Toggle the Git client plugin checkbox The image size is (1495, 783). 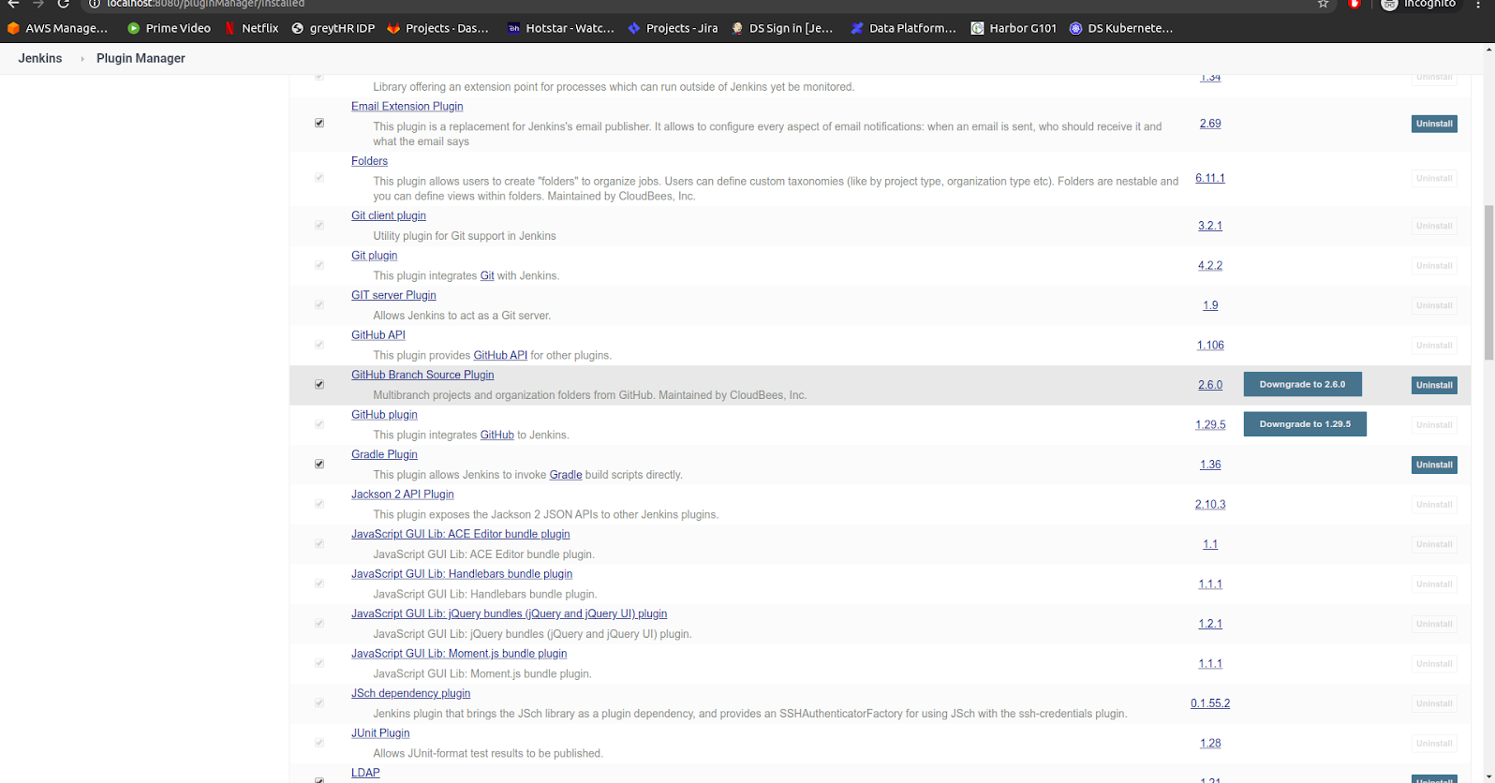pyautogui.click(x=319, y=225)
